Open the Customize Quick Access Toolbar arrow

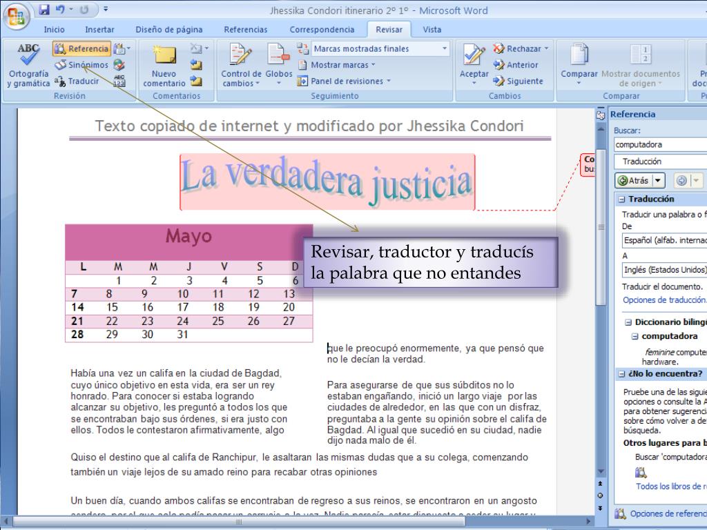(x=106, y=9)
